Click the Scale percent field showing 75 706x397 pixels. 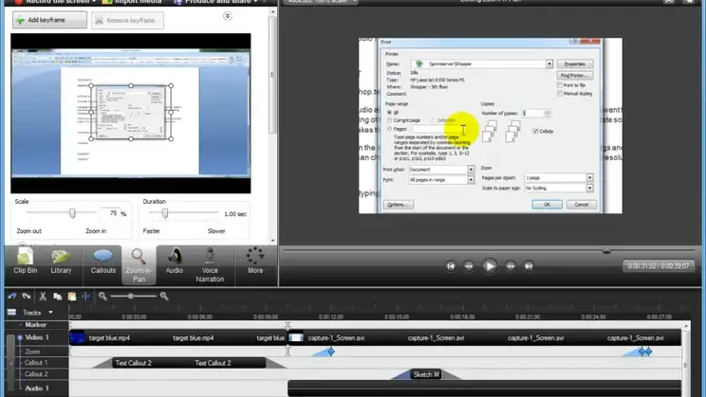tap(110, 213)
